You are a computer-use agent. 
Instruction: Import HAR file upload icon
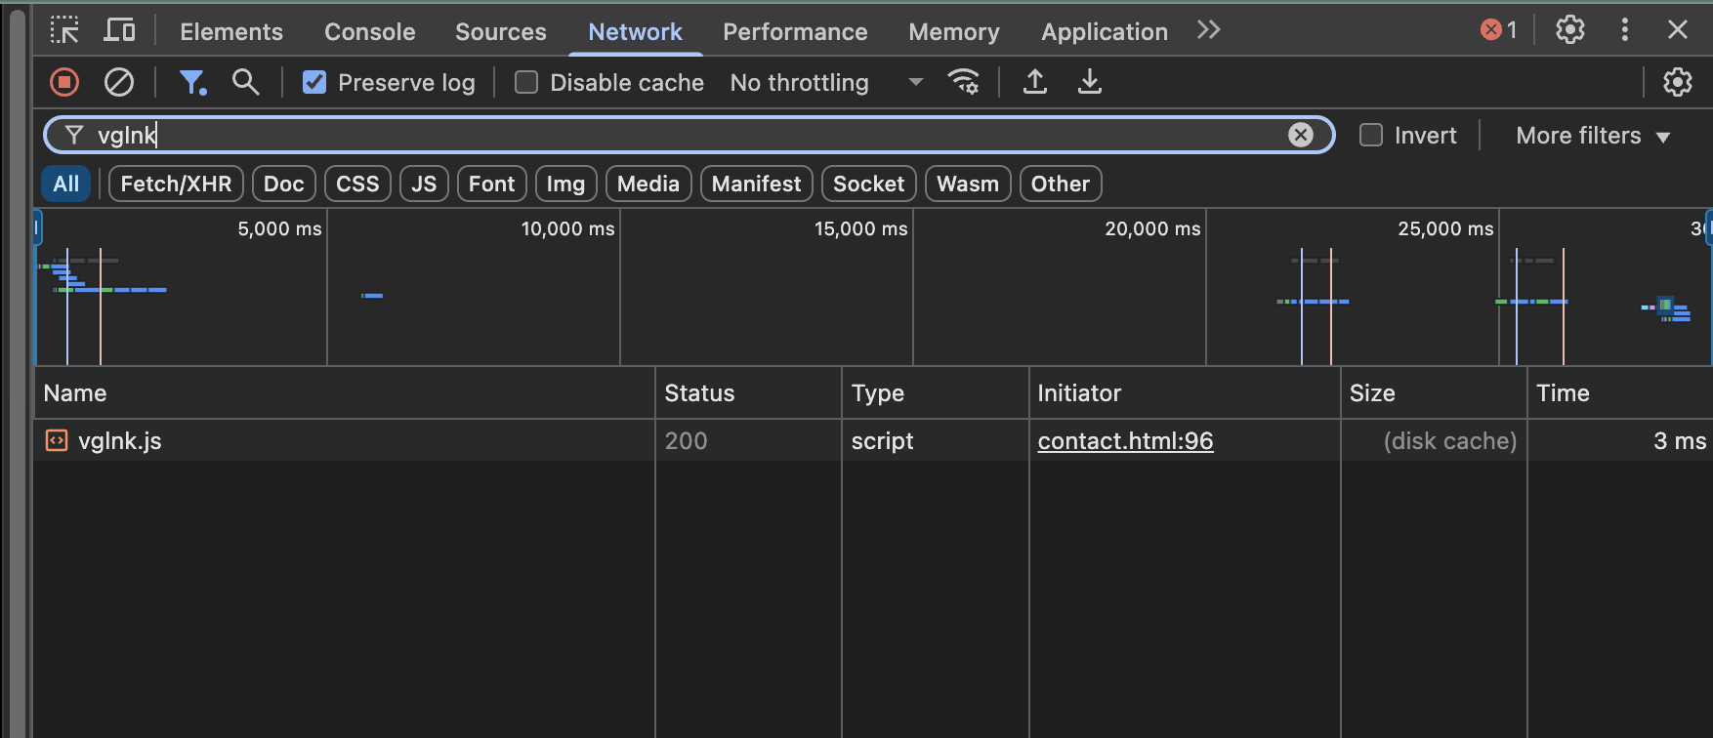point(1035,83)
